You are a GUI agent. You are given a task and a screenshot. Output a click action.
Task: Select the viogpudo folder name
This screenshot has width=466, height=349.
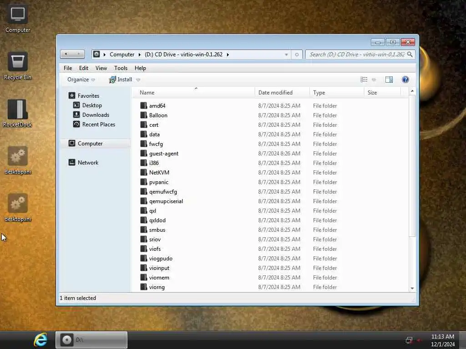tap(161, 259)
